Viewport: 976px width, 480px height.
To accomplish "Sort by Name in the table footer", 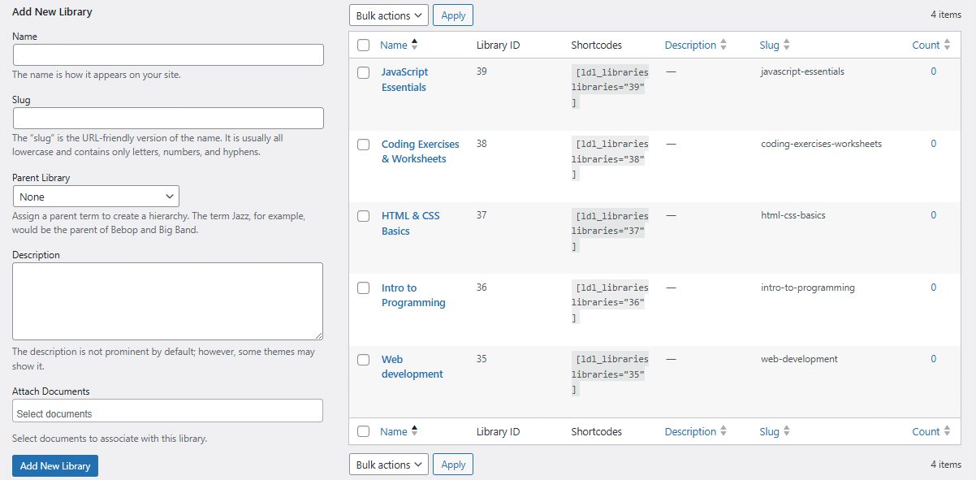I will click(x=399, y=432).
